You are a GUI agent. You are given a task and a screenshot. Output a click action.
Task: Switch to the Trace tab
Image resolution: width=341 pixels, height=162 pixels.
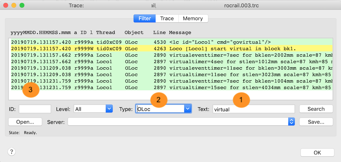coord(167,19)
